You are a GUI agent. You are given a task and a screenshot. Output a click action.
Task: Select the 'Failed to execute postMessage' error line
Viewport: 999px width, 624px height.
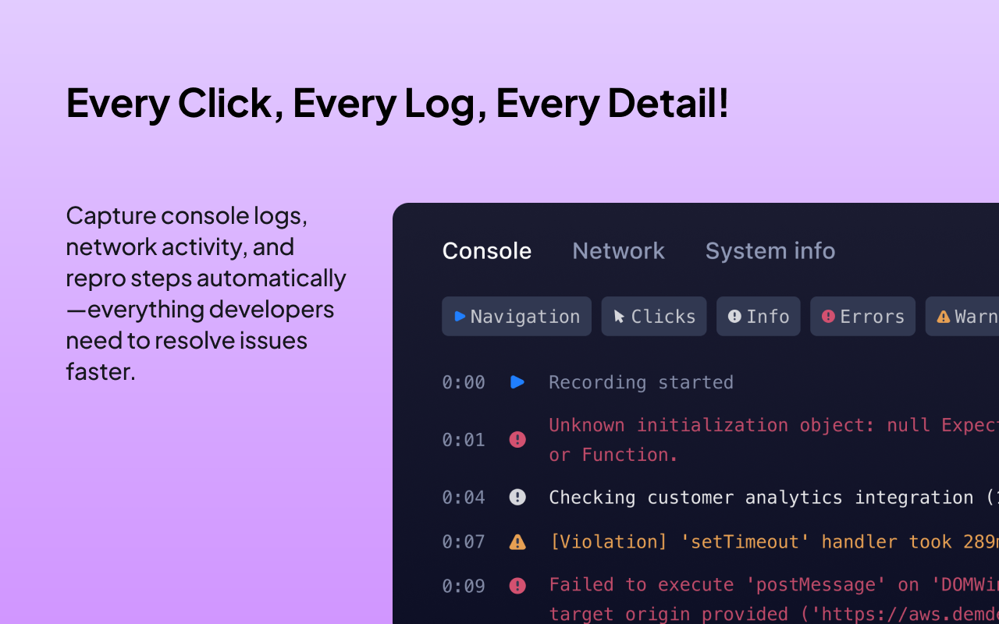coord(773,585)
